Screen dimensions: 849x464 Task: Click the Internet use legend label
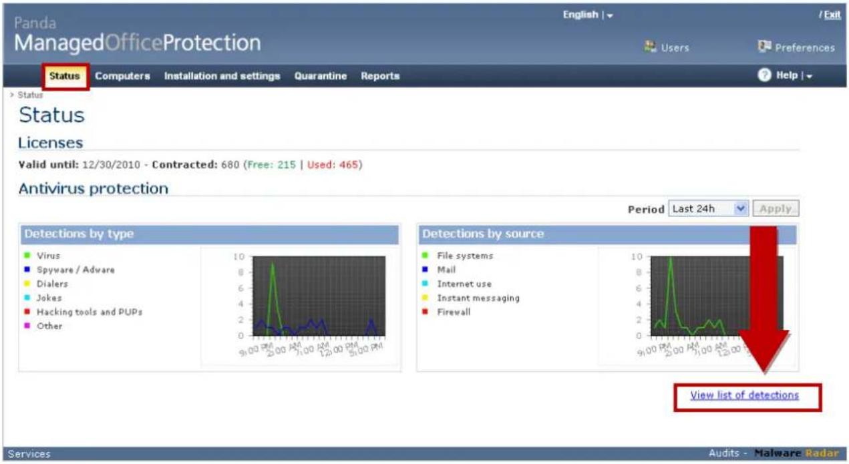(464, 284)
